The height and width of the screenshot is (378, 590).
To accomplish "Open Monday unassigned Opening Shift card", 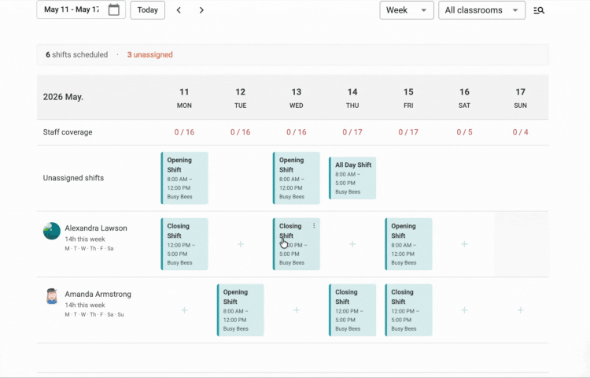I will [x=184, y=178].
